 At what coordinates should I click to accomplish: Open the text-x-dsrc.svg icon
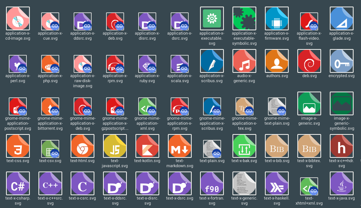(180, 183)
